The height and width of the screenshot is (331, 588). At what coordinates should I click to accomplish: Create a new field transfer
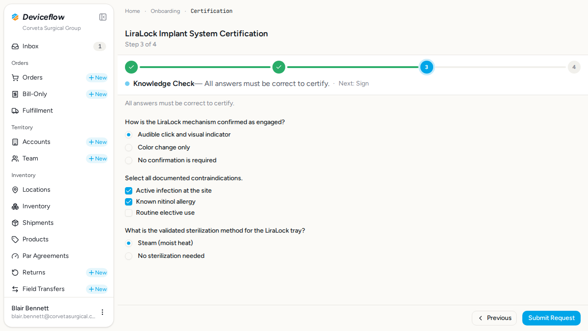[97, 289]
